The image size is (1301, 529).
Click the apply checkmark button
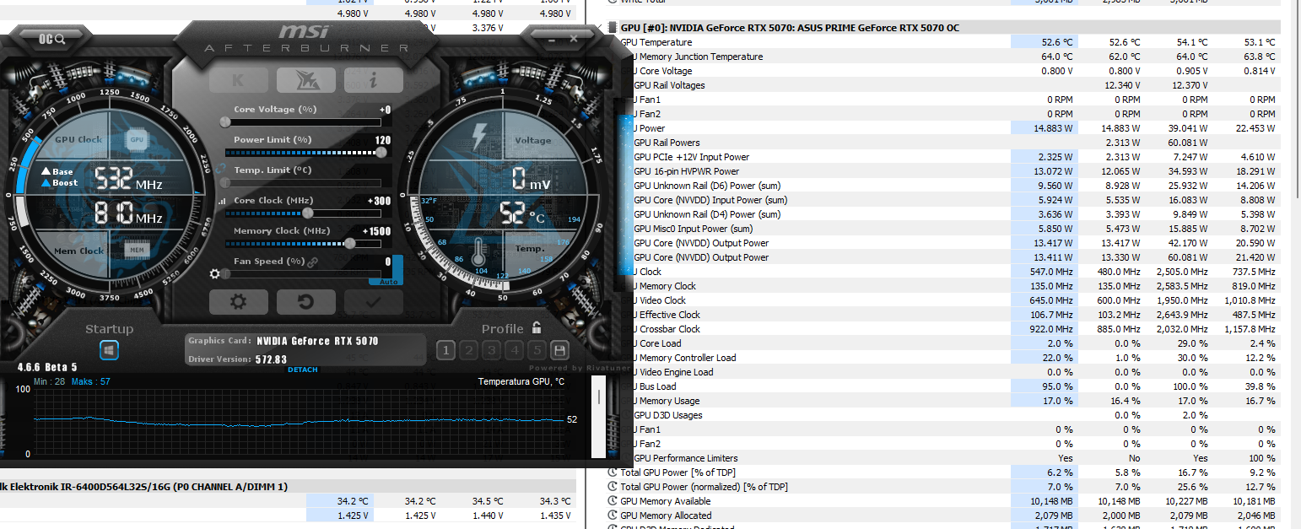click(x=373, y=301)
